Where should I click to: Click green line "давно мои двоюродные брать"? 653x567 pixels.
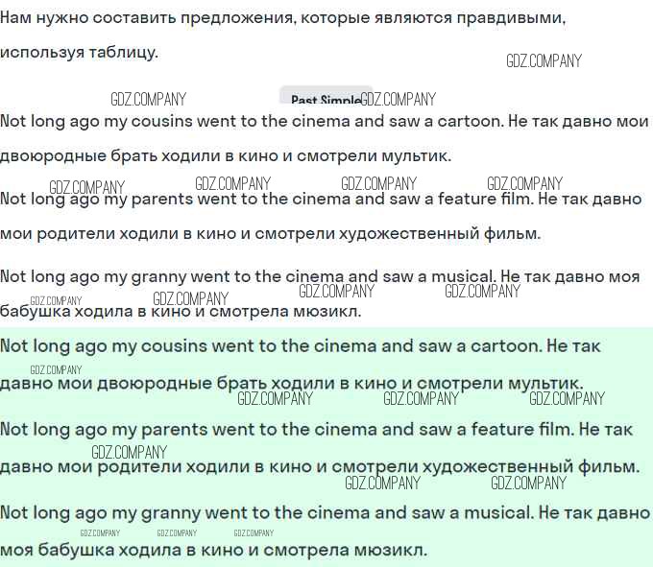(x=292, y=383)
